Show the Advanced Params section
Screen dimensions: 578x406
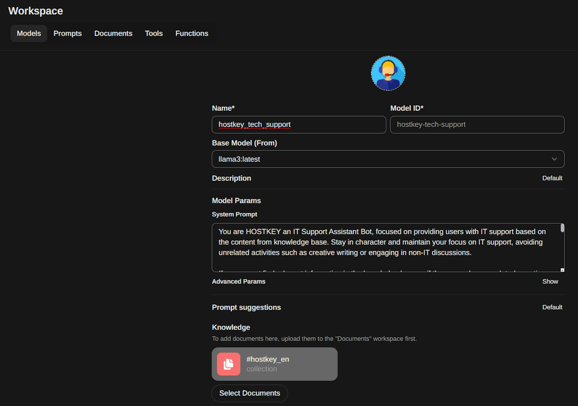(x=550, y=281)
